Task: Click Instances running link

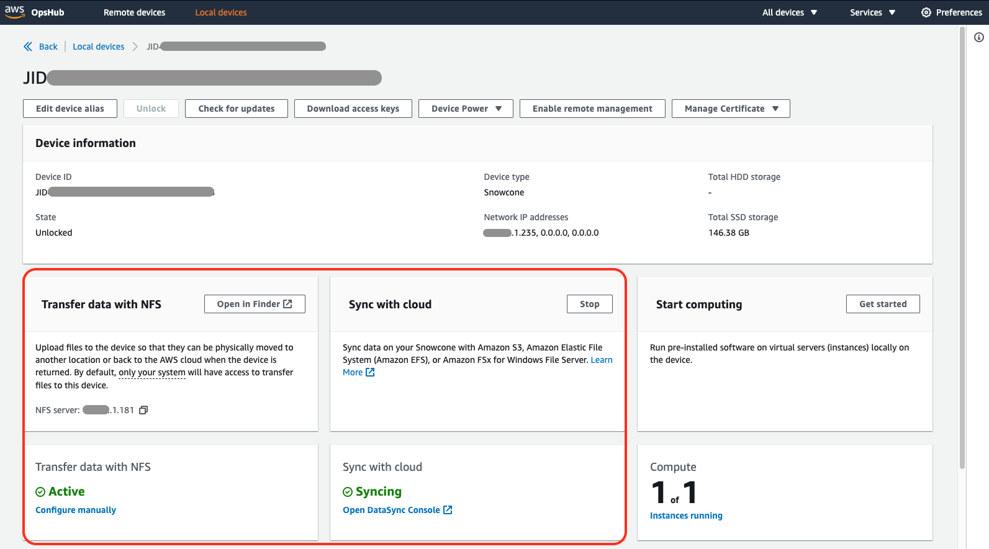Action: tap(686, 516)
